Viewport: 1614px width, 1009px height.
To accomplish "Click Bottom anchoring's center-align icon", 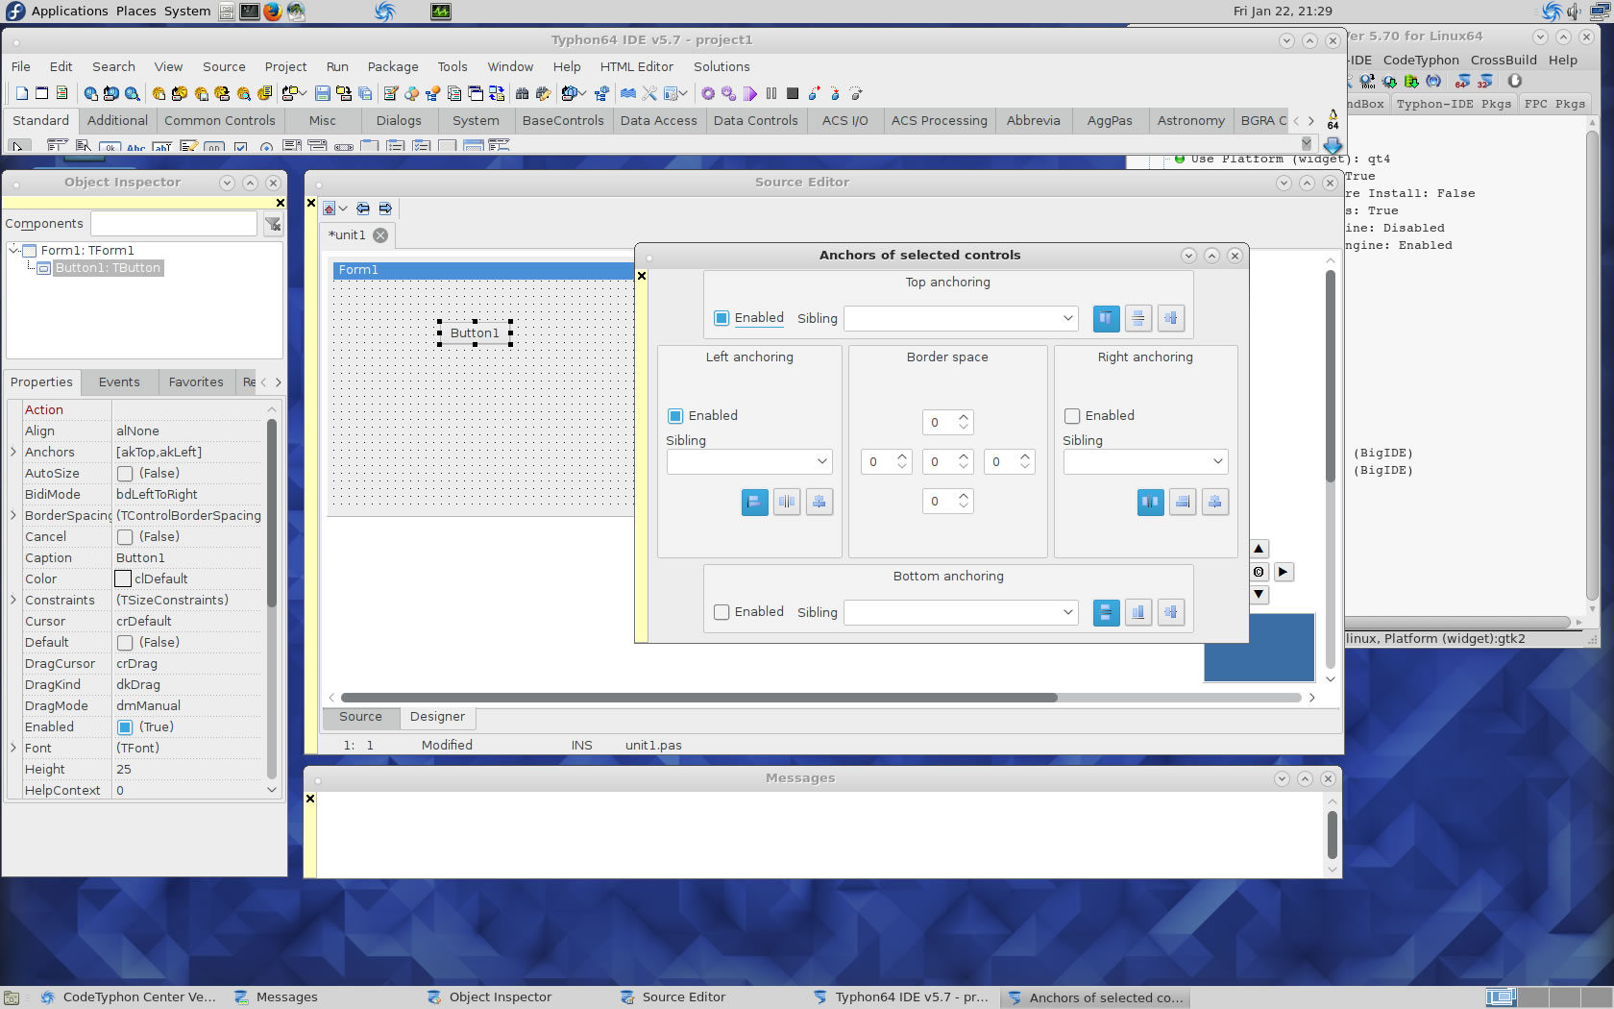I will pyautogui.click(x=1171, y=612).
